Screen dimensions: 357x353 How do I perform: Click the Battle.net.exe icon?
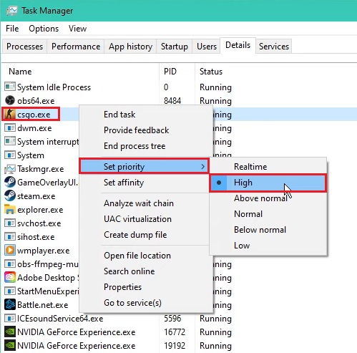[10, 304]
